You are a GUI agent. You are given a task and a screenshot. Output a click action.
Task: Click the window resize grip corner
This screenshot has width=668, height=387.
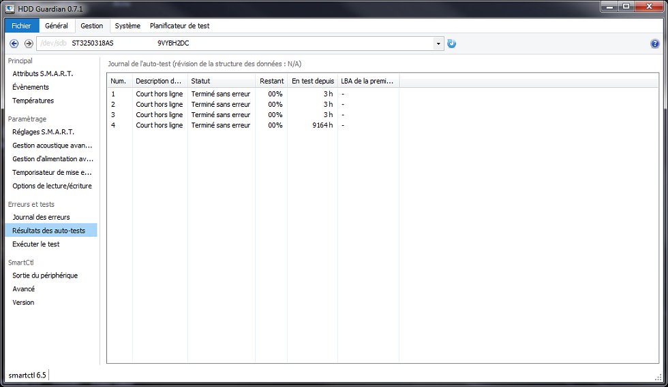click(x=658, y=377)
